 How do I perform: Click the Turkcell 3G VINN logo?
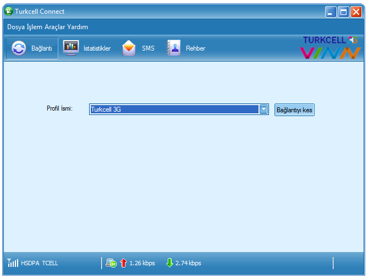click(330, 47)
